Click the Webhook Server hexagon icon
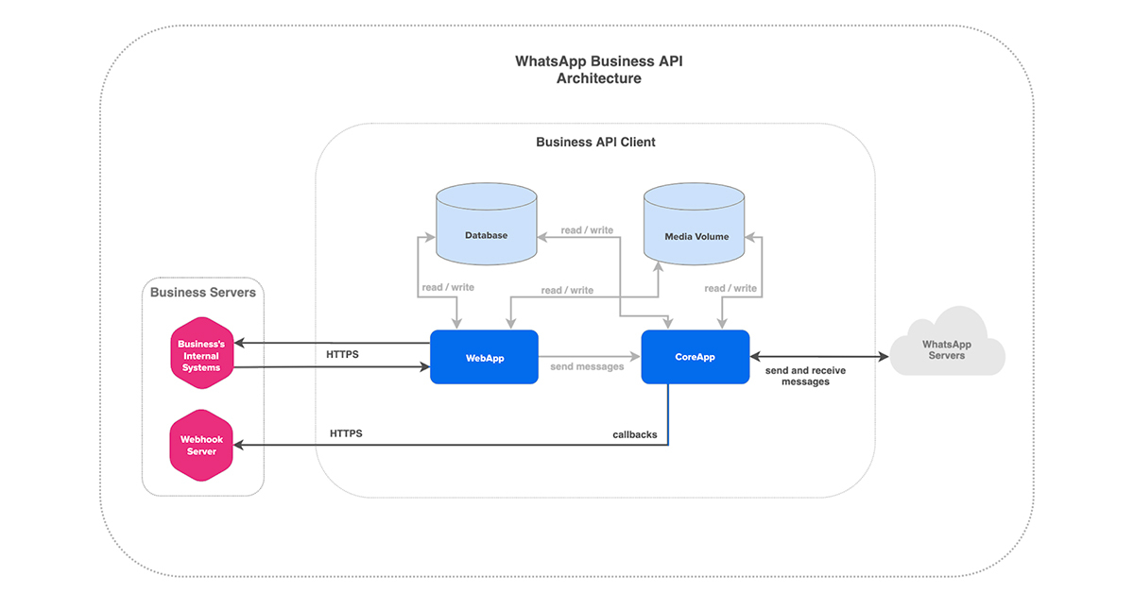 pyautogui.click(x=201, y=444)
